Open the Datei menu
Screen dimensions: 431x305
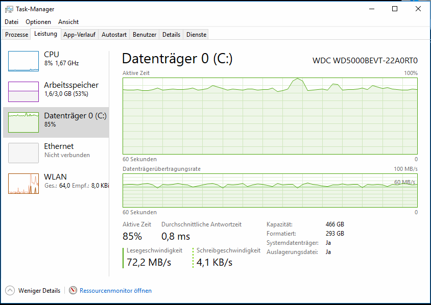pos(11,22)
